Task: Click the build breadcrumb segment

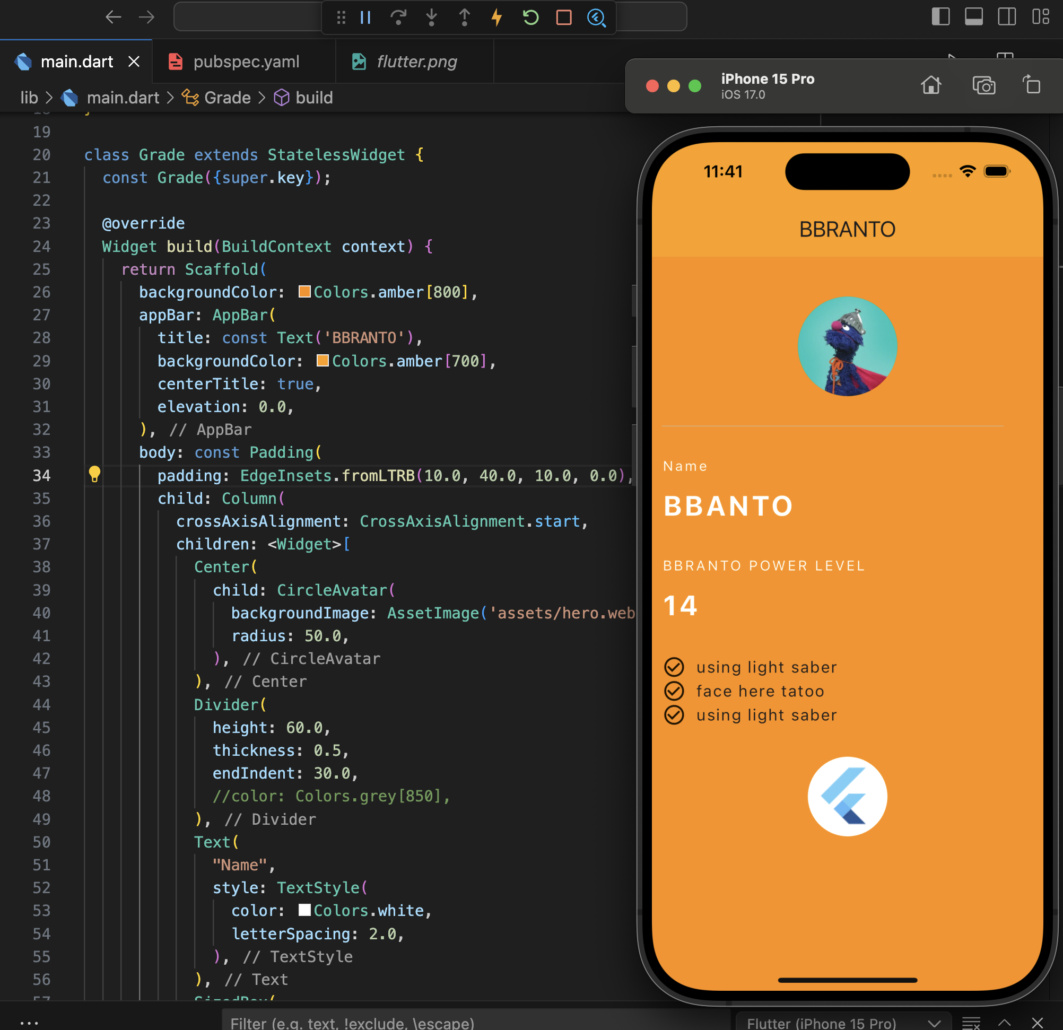Action: pyautogui.click(x=314, y=98)
